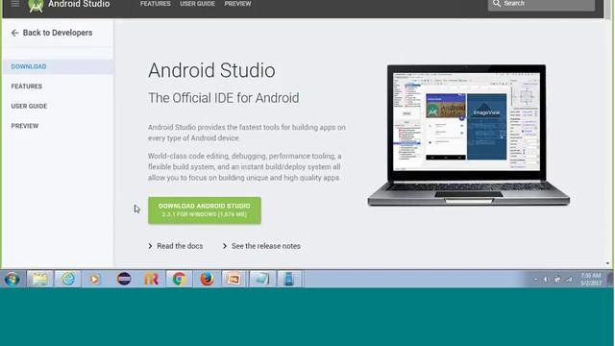
Task: Show hidden tray icons arrow
Action: (x=536, y=280)
